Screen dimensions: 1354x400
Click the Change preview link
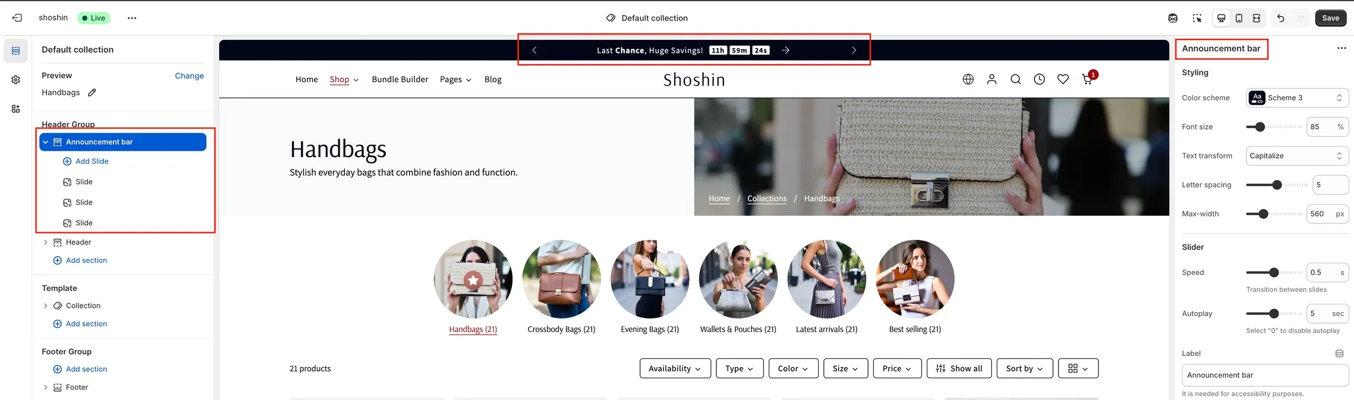click(x=189, y=76)
